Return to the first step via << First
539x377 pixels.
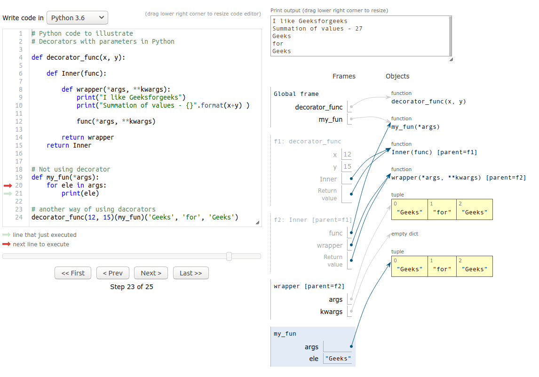point(73,273)
